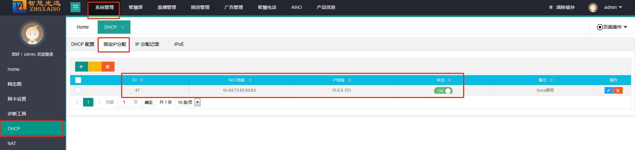The height and width of the screenshot is (150, 635).
Task: Click the orange batch delete trash button
Action: [108, 67]
